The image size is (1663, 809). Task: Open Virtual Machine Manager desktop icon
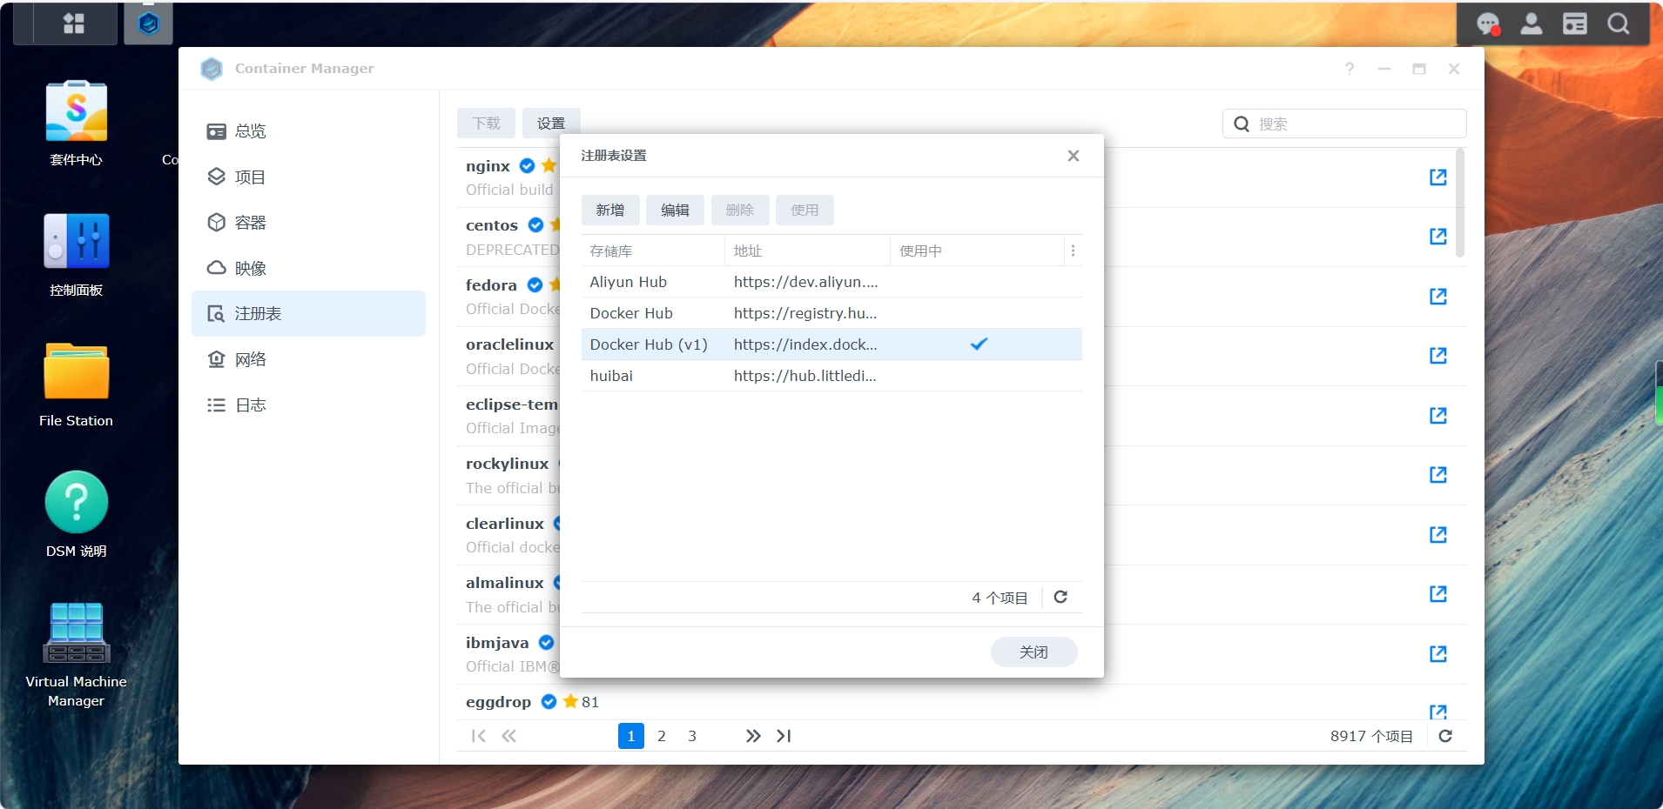click(76, 655)
